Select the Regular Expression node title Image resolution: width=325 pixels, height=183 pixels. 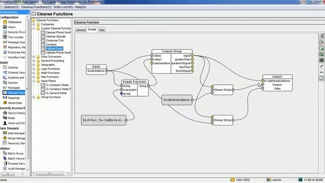coord(135,81)
